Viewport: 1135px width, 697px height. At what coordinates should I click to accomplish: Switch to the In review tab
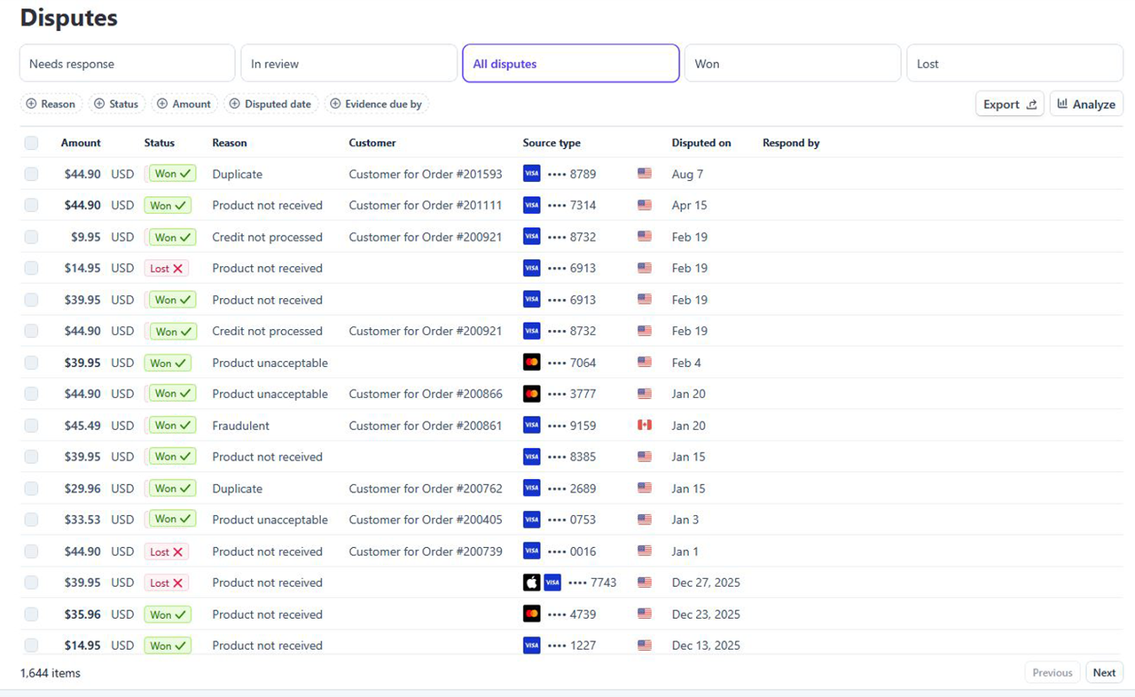coord(349,64)
